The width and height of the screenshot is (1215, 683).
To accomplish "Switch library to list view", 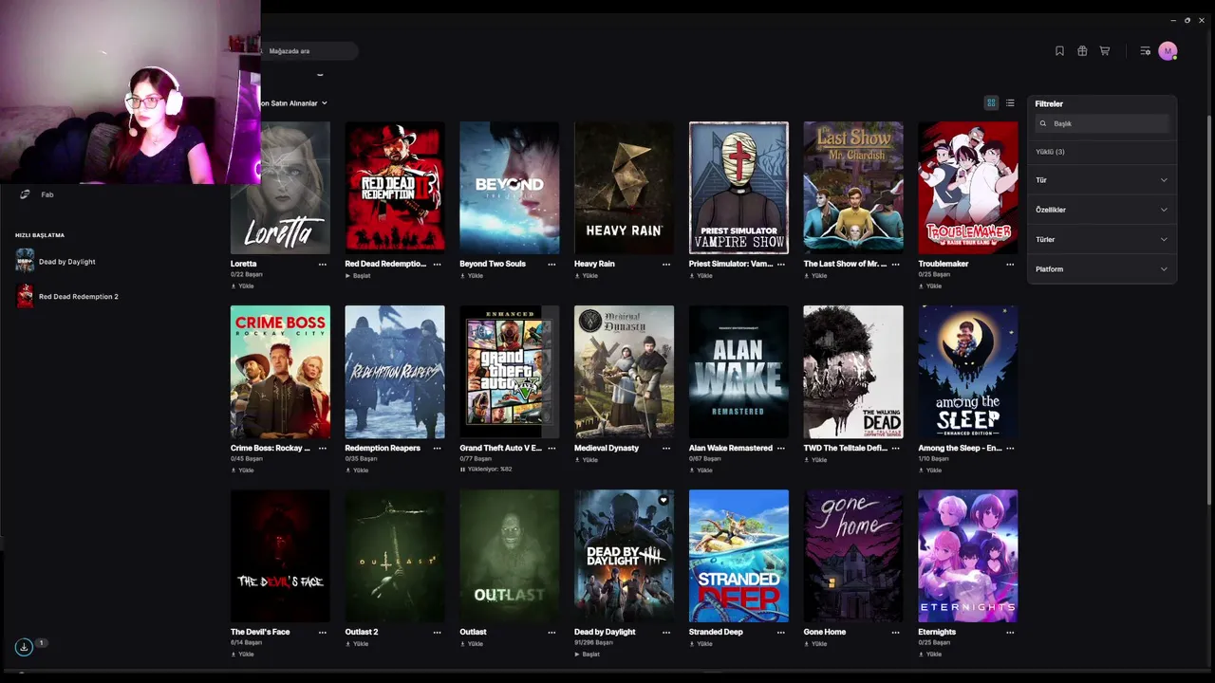I will pos(1010,103).
